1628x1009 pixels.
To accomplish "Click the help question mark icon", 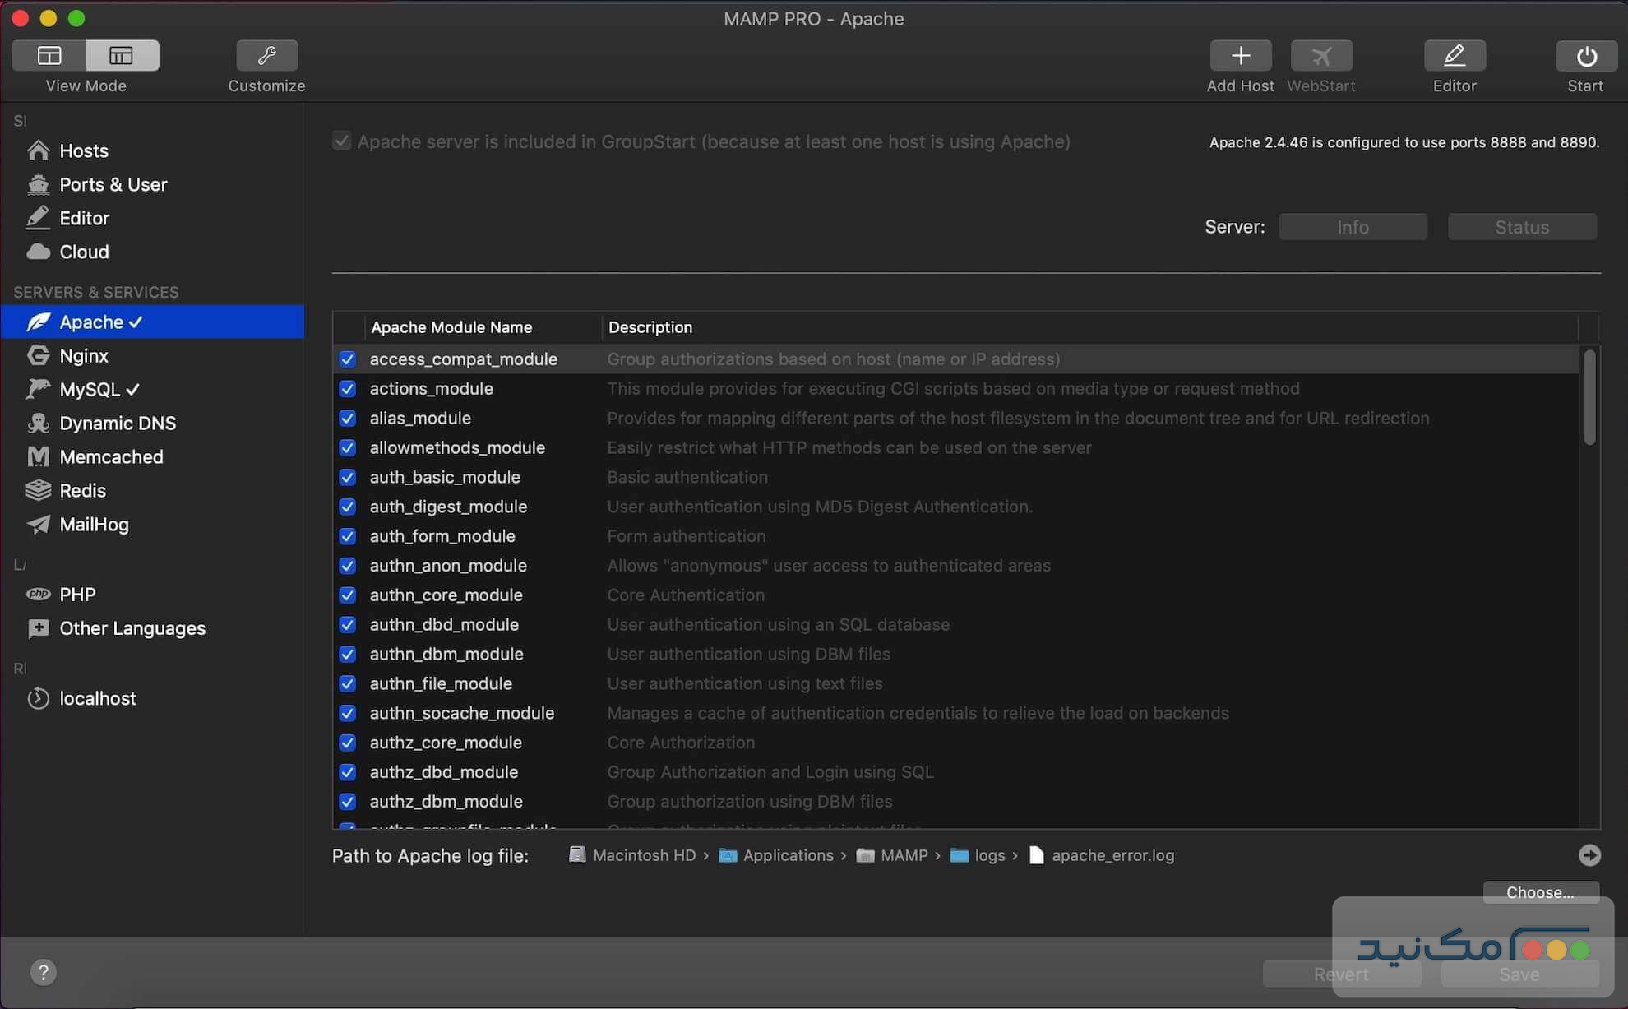I will pos(44,972).
